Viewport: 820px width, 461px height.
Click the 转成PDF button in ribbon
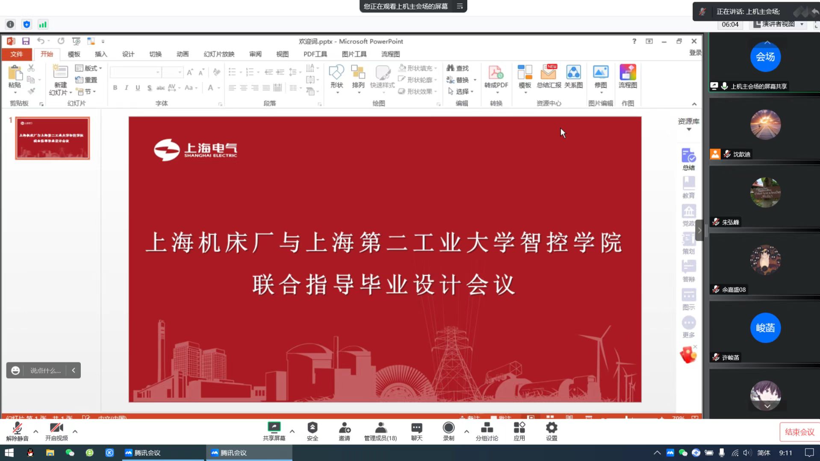(496, 77)
